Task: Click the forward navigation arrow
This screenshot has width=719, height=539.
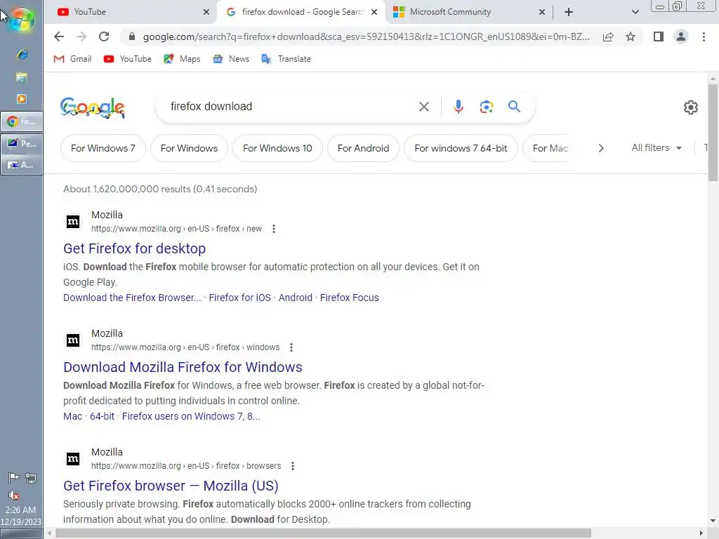Action: tap(81, 36)
